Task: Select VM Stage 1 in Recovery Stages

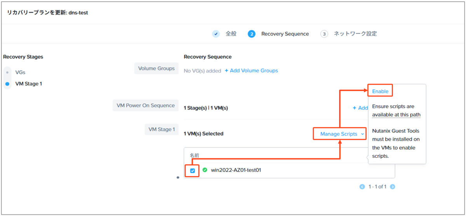Action: 28,84
